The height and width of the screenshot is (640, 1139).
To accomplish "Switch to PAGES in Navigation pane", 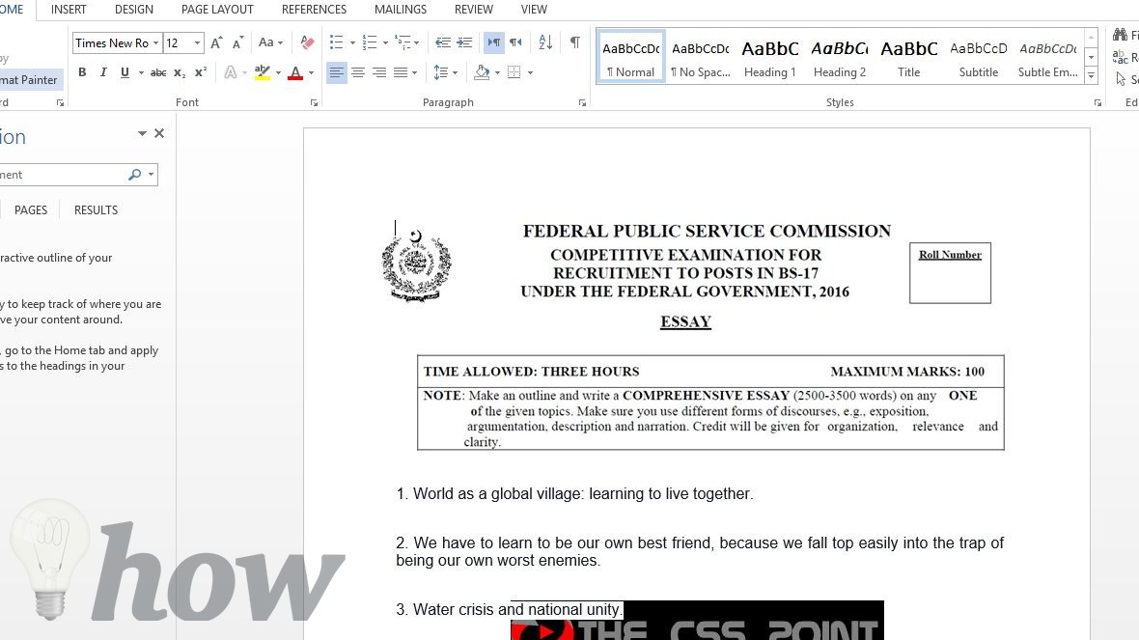I will [31, 209].
